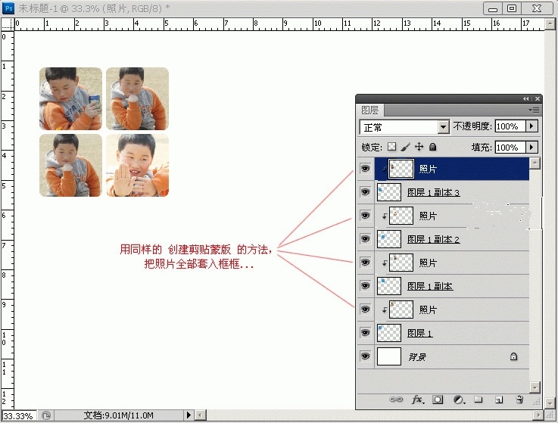Select the 图层 1 副本 3 layer name
This screenshot has height=423, width=558.
tap(433, 192)
